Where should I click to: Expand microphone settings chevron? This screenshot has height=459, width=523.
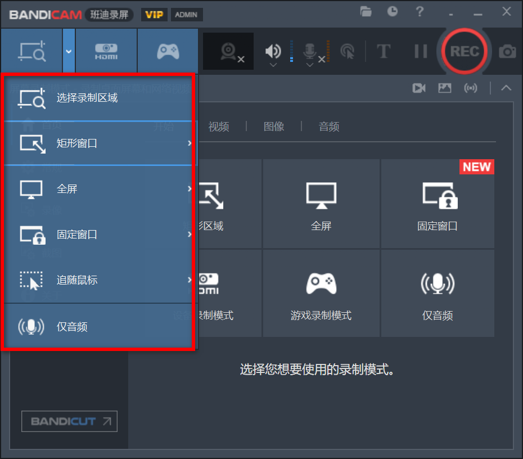(x=309, y=65)
